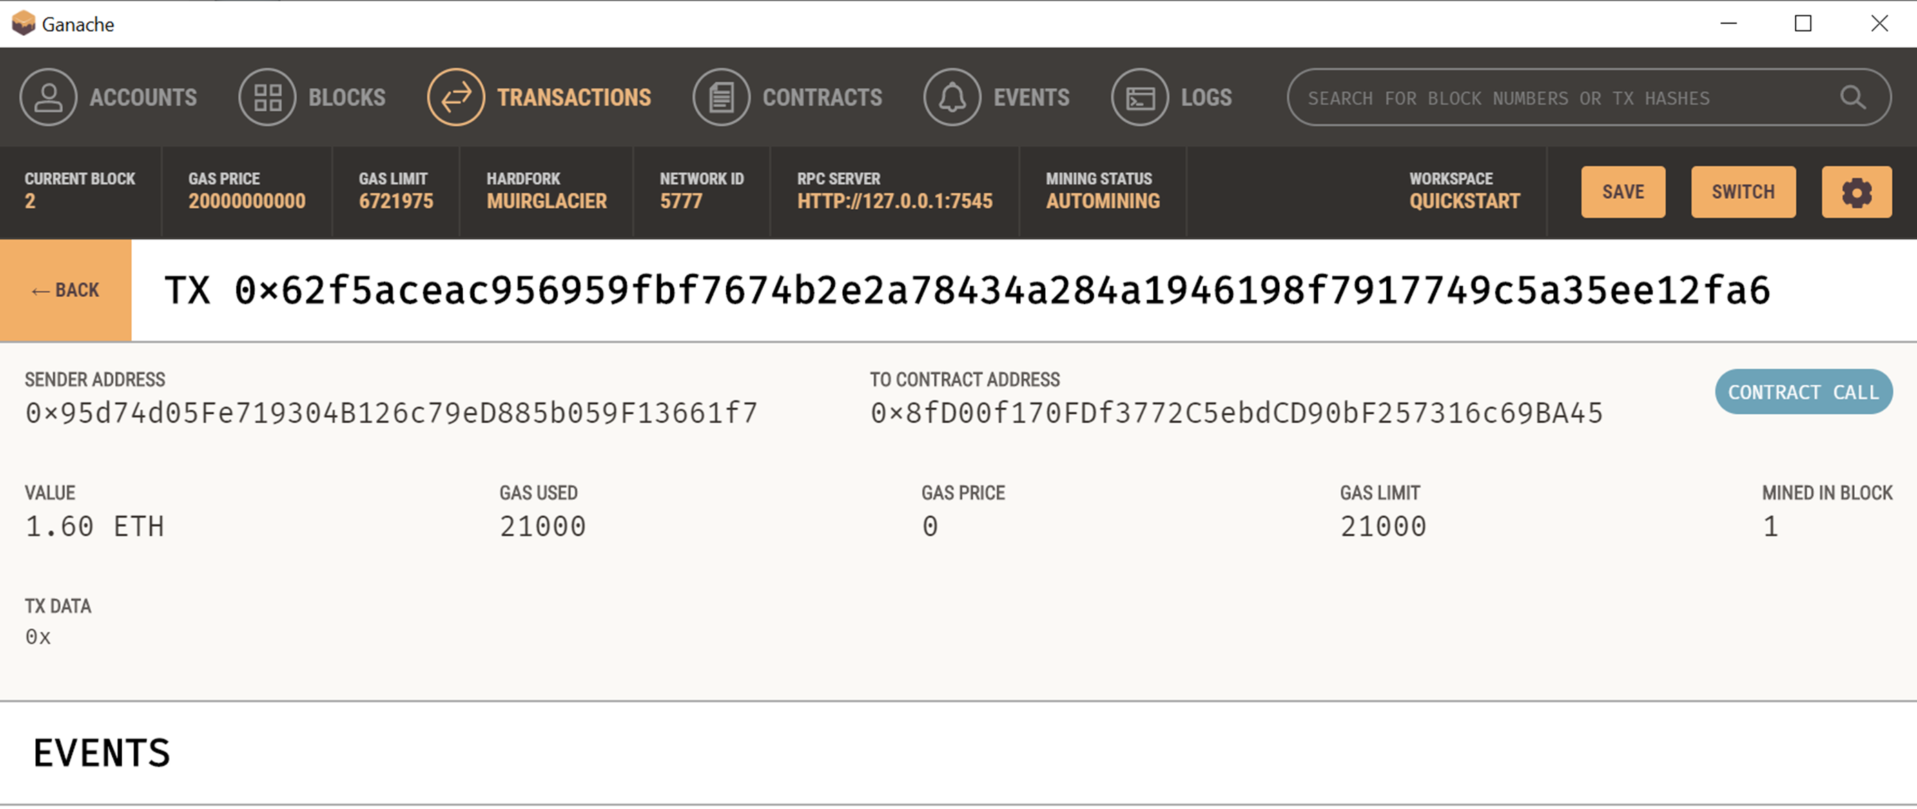Open workspace settings with the gear icon
The width and height of the screenshot is (1917, 809).
click(1857, 191)
